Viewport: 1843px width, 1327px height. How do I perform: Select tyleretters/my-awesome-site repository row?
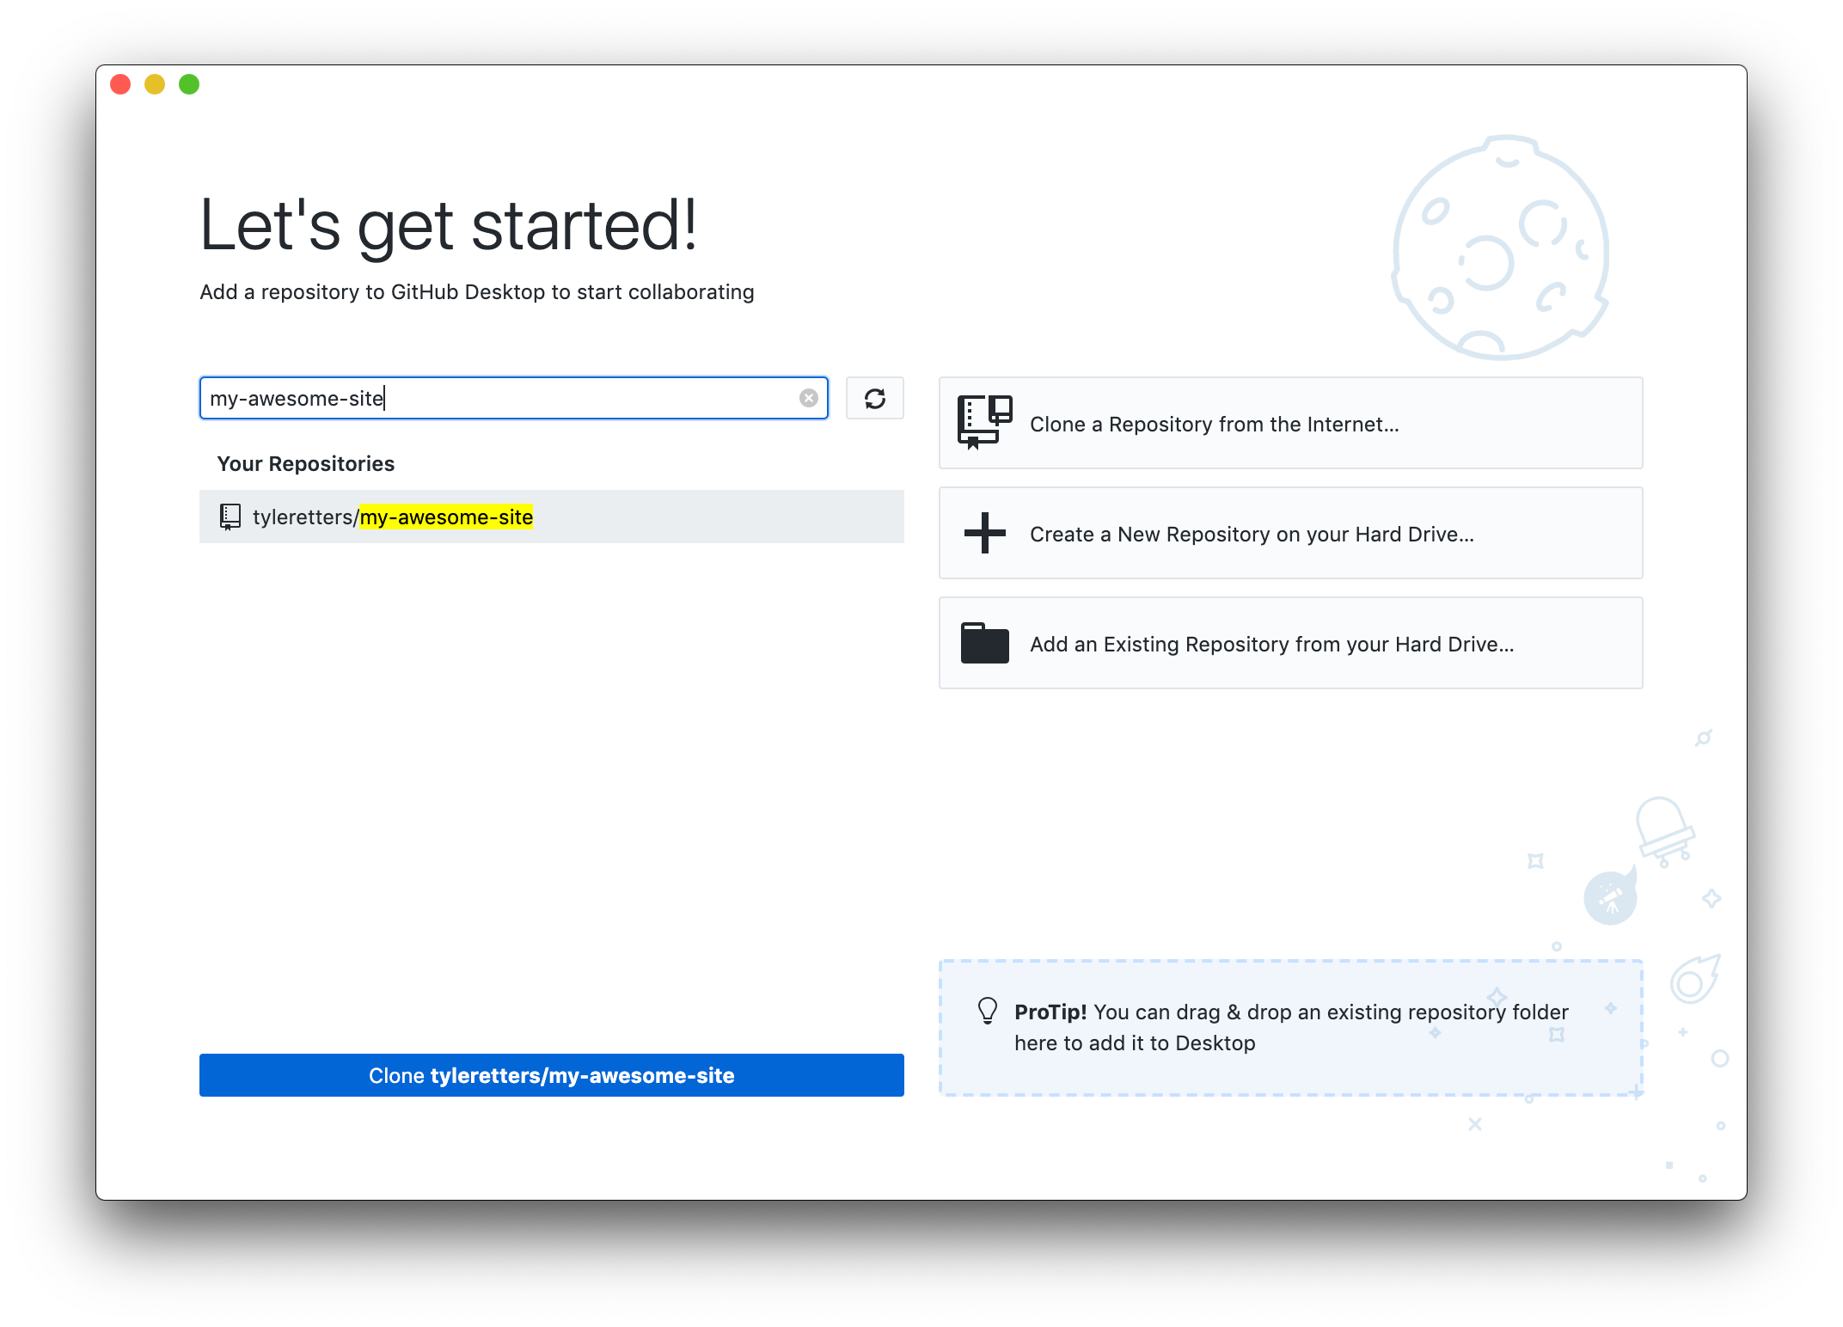tap(551, 517)
